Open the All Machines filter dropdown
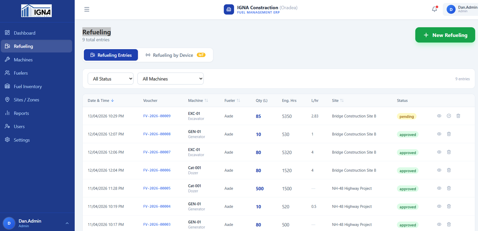Screen dimensions: 478x231 point(171,79)
